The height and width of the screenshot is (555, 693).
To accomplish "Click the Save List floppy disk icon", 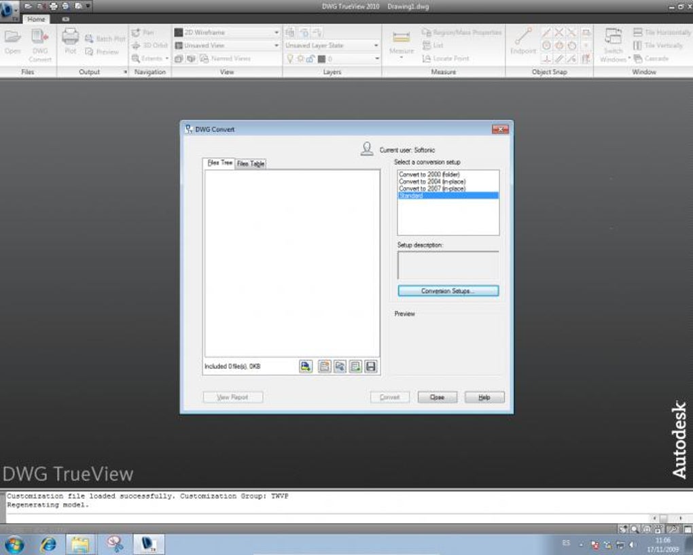I will coord(371,366).
